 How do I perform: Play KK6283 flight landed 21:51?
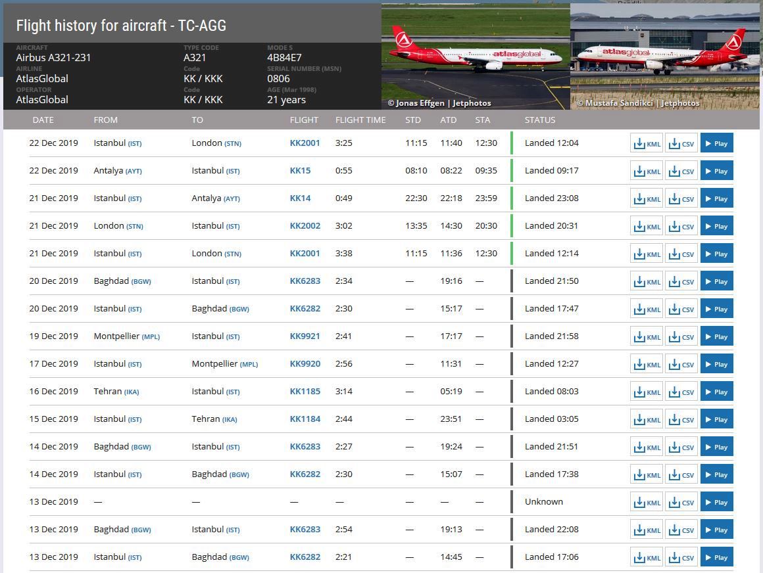(716, 447)
